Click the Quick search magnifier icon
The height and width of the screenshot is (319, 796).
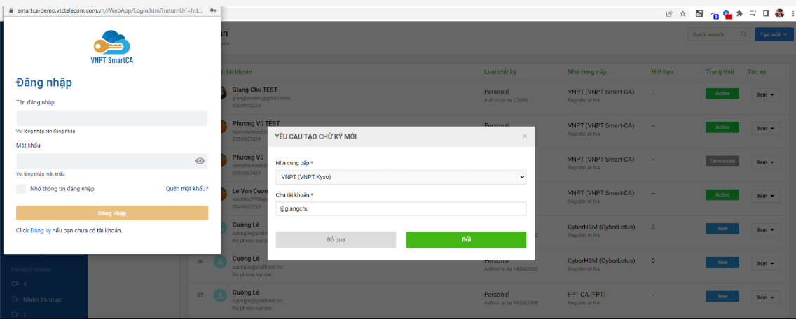coord(743,34)
